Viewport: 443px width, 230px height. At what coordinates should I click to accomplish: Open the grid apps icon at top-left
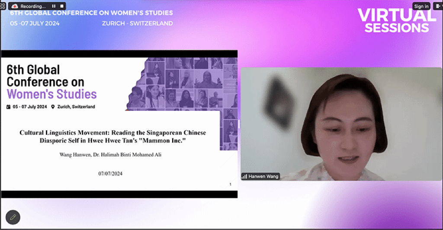tap(3, 6)
